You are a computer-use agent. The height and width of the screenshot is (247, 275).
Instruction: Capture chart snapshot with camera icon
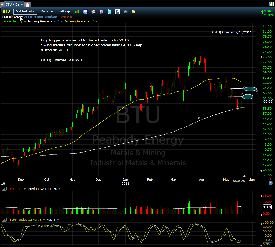tap(125, 12)
